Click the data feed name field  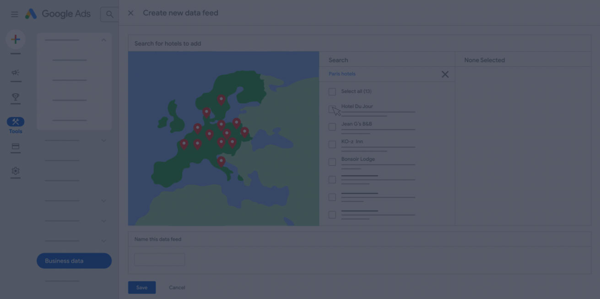point(159,260)
